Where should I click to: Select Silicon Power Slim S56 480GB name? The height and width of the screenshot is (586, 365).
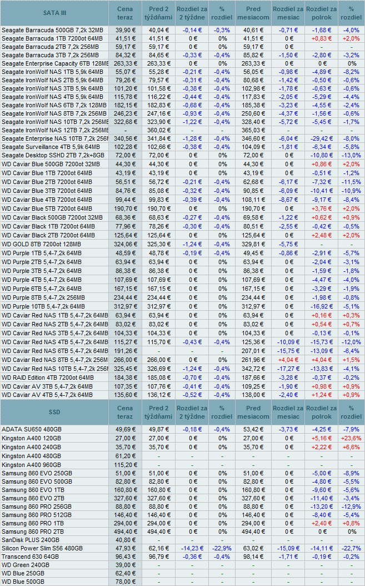click(x=42, y=549)
